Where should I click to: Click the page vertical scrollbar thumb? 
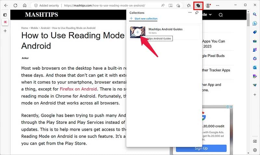pos(248,19)
